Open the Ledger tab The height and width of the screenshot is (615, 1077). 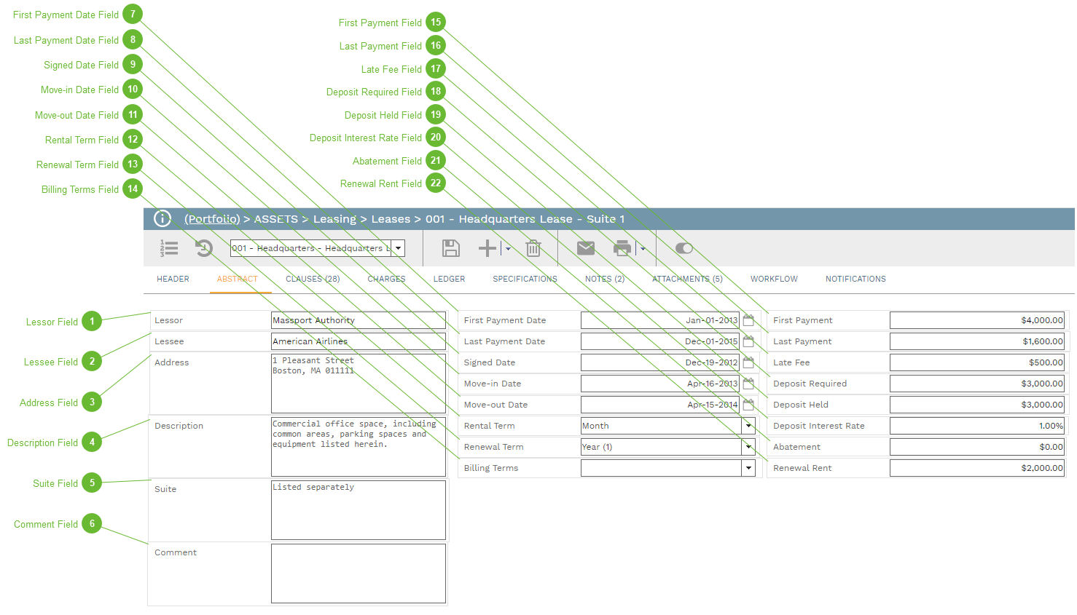[x=449, y=279]
